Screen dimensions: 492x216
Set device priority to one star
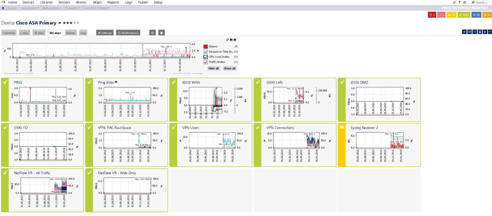(64, 23)
